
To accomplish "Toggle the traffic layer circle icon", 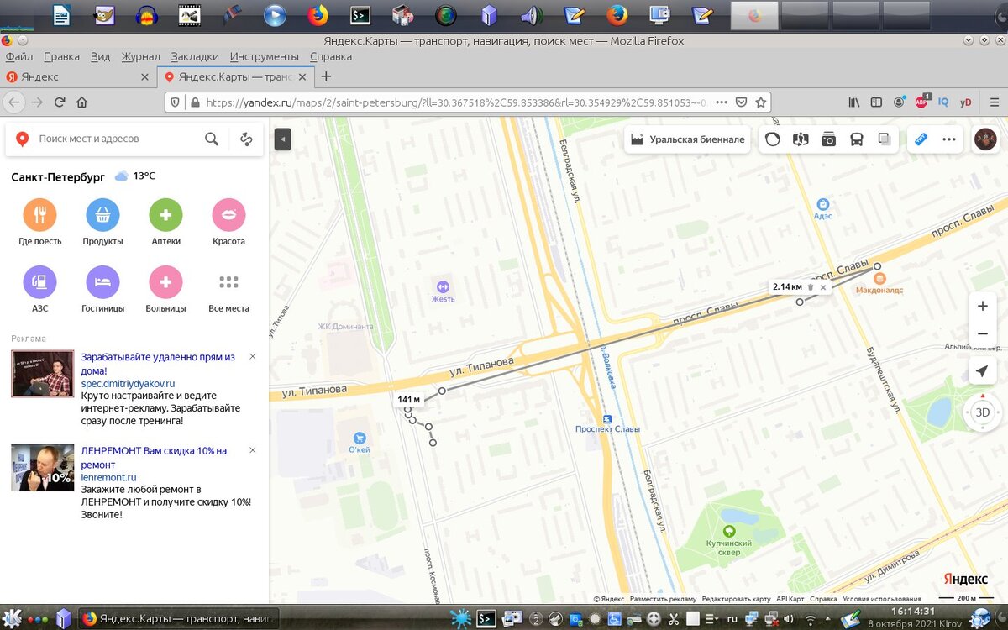I will click(773, 139).
